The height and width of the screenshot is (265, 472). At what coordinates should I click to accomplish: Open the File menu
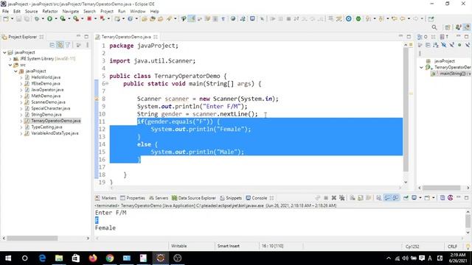[x=5, y=11]
